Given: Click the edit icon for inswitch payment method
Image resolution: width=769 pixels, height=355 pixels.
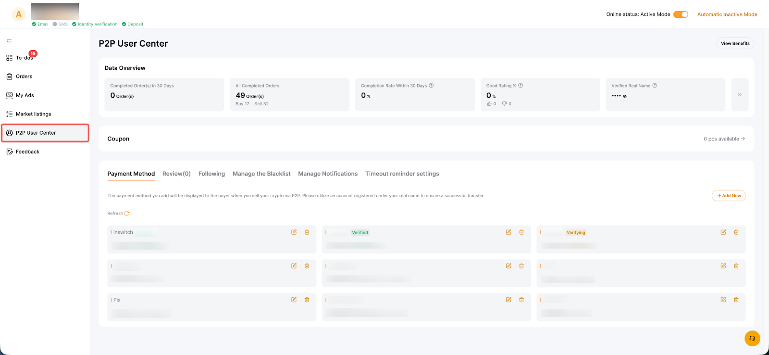Looking at the screenshot, I should click(x=294, y=232).
